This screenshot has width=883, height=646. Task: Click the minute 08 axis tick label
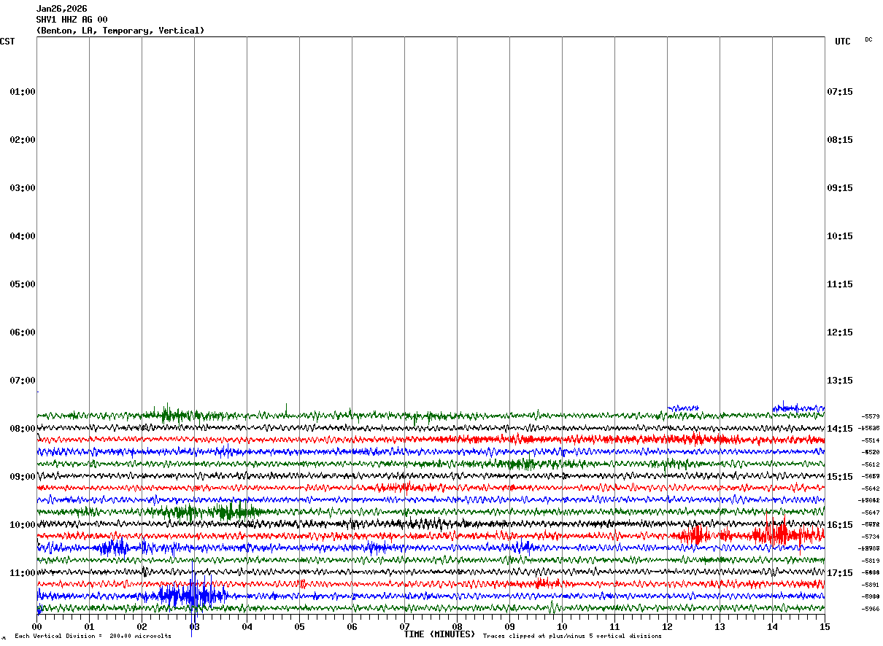(x=457, y=626)
